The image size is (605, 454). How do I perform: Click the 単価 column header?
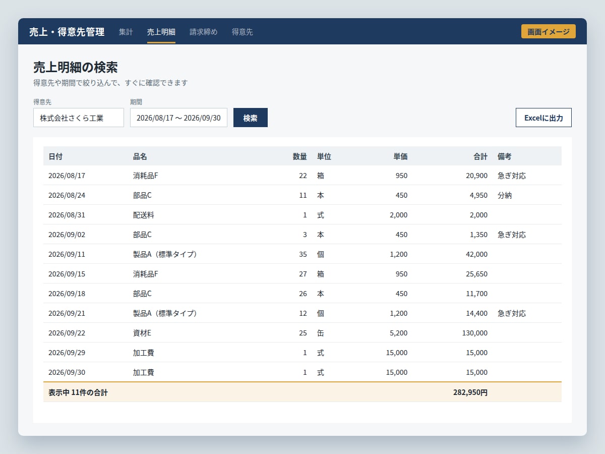click(x=401, y=156)
